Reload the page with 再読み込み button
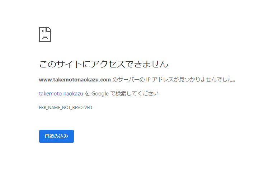The image size is (272, 183). (56, 136)
